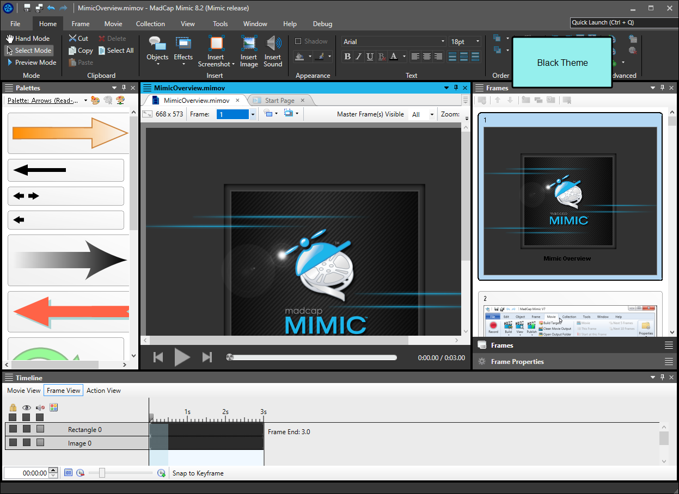The height and width of the screenshot is (494, 679).
Task: Align text to the left
Action: coord(415,57)
